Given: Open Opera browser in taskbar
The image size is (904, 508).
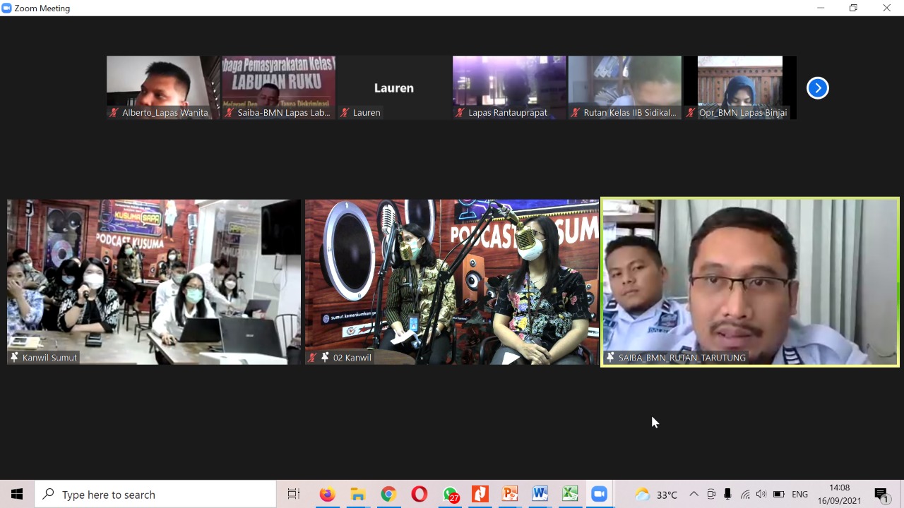Looking at the screenshot, I should tap(420, 494).
